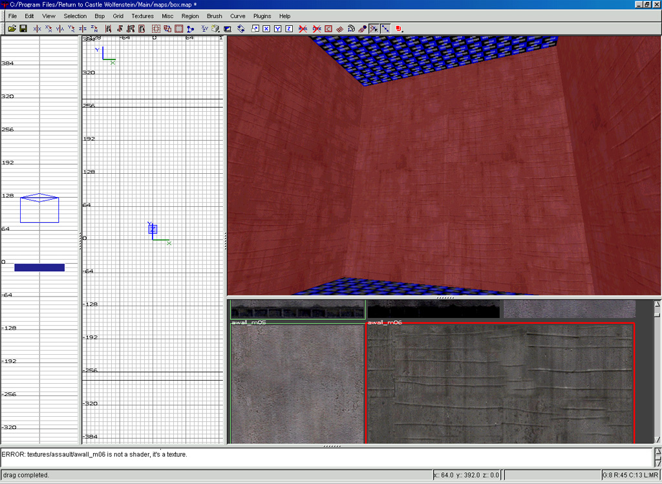Flip the selection along the Y axis
Screen dimensions: 662x484
pos(60,28)
